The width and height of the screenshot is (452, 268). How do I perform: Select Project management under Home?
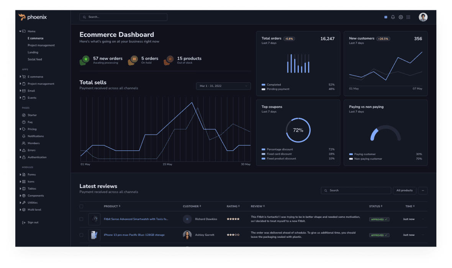(41, 46)
